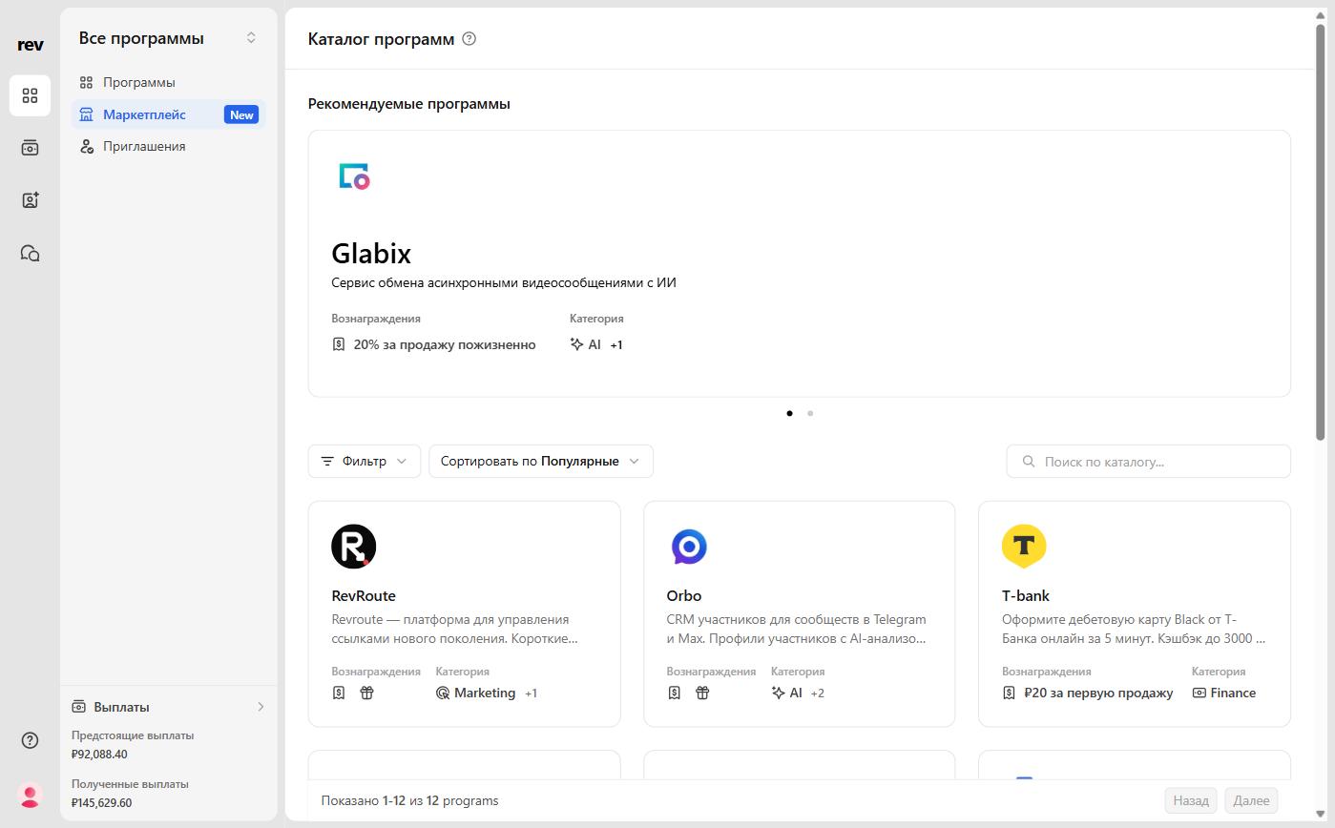1335x828 pixels.
Task: Click the New badge next to Маркетплейс
Action: click(241, 114)
